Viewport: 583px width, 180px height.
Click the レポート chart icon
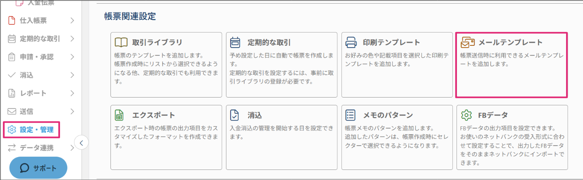tap(12, 93)
